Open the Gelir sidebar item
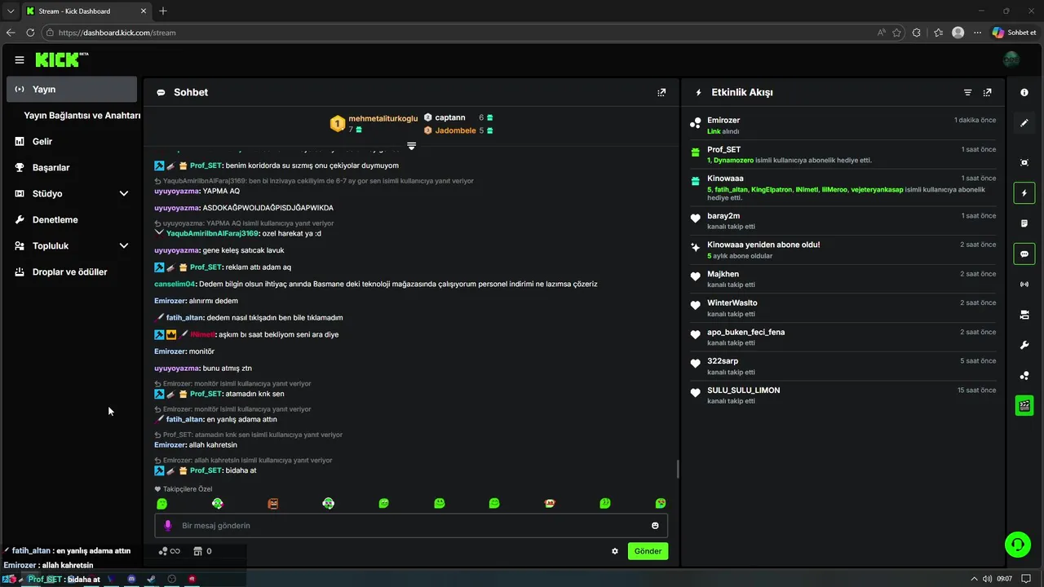Viewport: 1044px width, 587px height. (72, 142)
